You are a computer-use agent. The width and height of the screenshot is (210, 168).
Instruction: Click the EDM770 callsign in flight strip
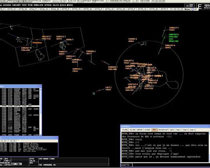[x=16, y=164]
